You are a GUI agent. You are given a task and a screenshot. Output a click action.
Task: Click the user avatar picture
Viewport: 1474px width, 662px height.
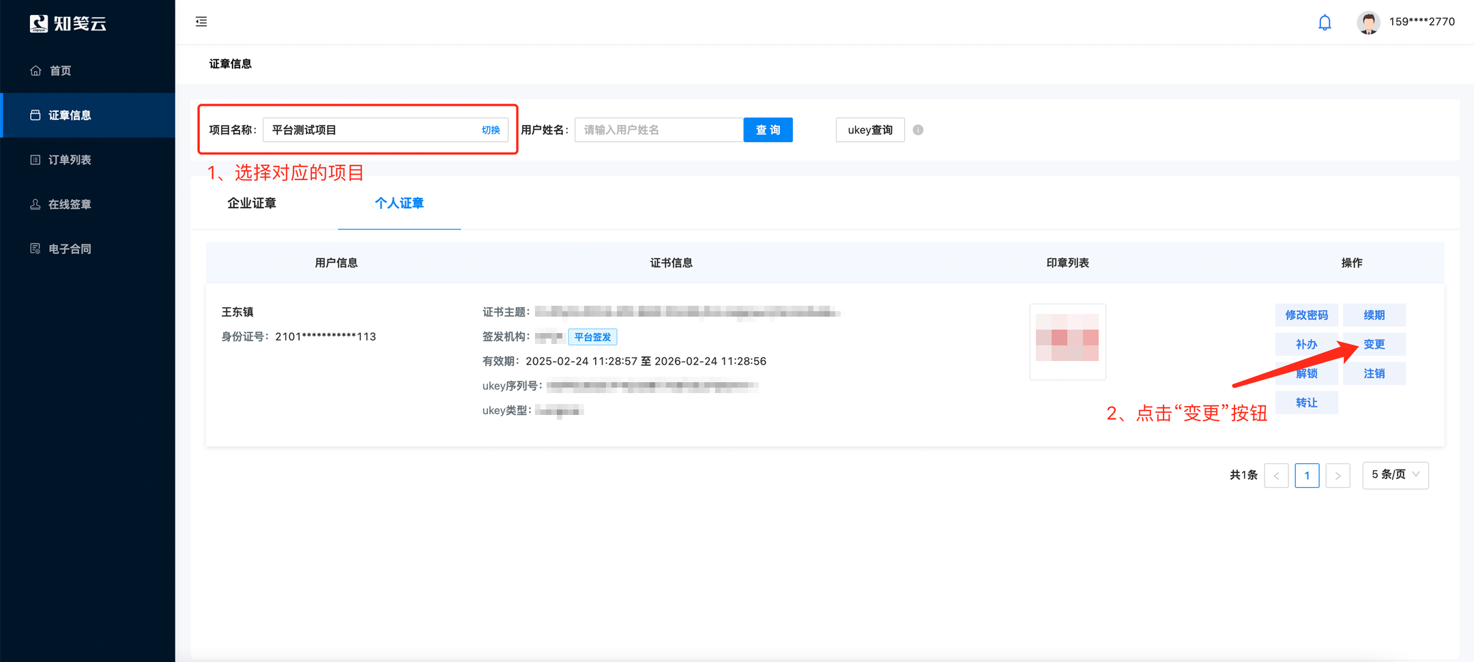pyautogui.click(x=1368, y=23)
